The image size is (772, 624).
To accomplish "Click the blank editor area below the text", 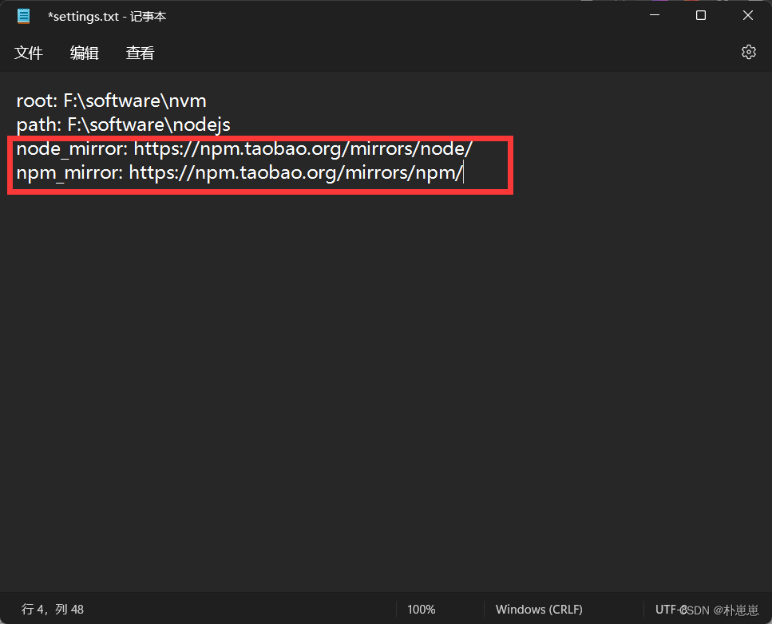I will coord(383,359).
